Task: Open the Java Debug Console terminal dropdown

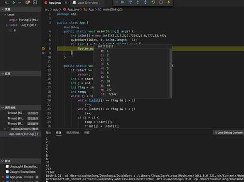Action: [229, 133]
